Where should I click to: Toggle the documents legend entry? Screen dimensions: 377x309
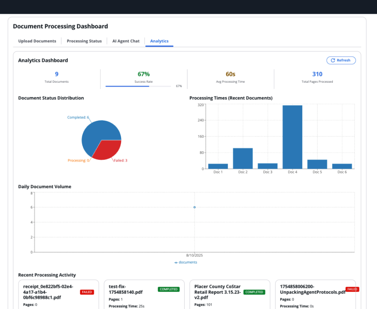coord(186,262)
